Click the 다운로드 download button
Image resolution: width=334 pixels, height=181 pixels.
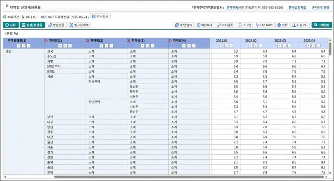(300, 25)
